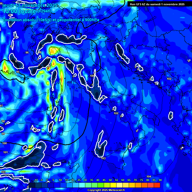Click the 103 isobar label near bottom center
This screenshot has height=192, width=192.
click(x=103, y=158)
